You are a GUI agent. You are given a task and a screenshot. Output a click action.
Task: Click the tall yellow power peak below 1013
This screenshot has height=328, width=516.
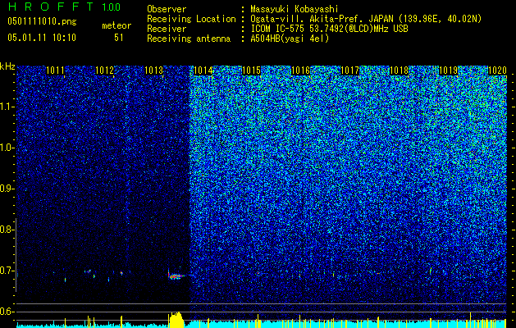click(176, 320)
